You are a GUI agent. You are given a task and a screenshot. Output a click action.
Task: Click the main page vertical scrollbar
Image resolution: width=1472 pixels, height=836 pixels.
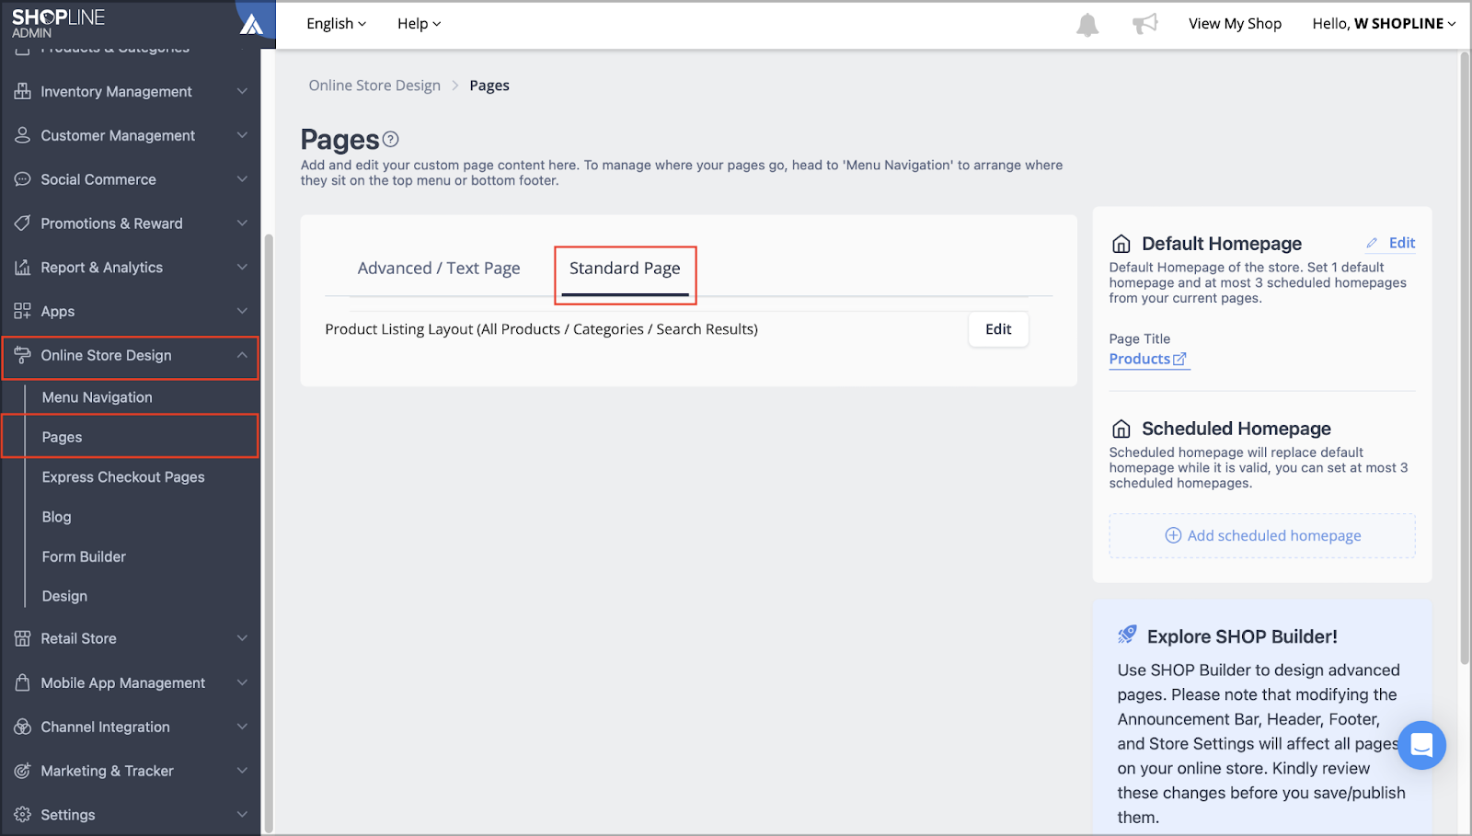(1465, 359)
